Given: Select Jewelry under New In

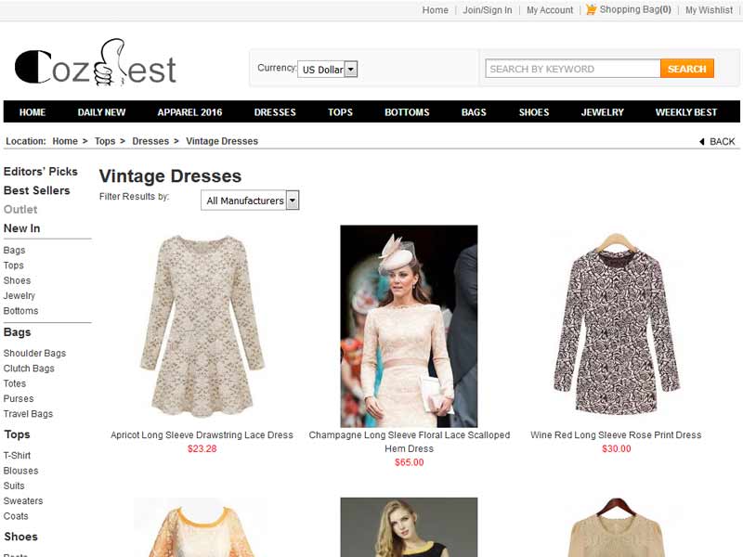Looking at the screenshot, I should (19, 295).
